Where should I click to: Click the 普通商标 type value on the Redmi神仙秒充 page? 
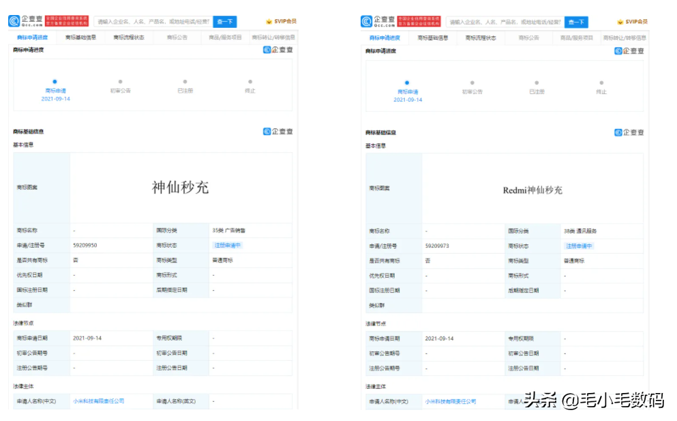pos(574,261)
